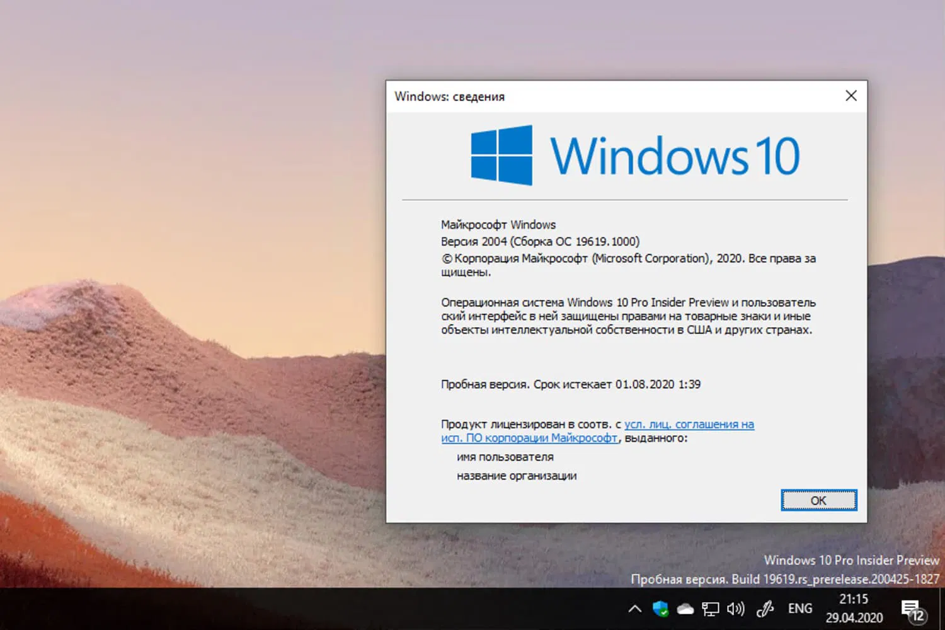Click the speaker volume icon in the taskbar
This screenshot has height=630, width=945.
tap(736, 608)
